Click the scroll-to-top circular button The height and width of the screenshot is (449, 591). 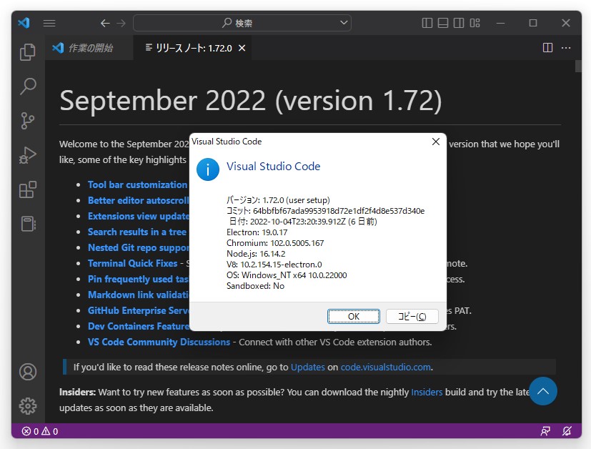[543, 391]
